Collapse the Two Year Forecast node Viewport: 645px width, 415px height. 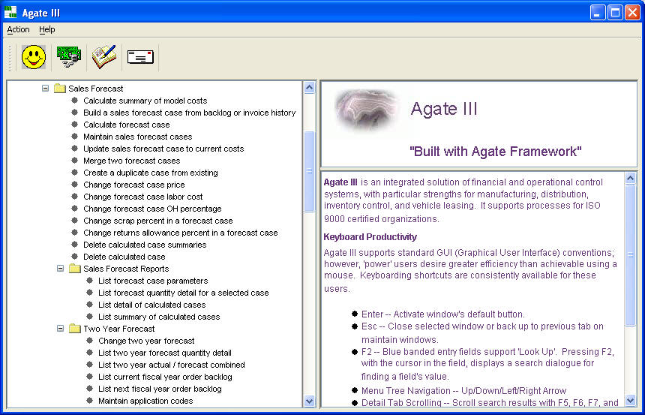pos(61,329)
